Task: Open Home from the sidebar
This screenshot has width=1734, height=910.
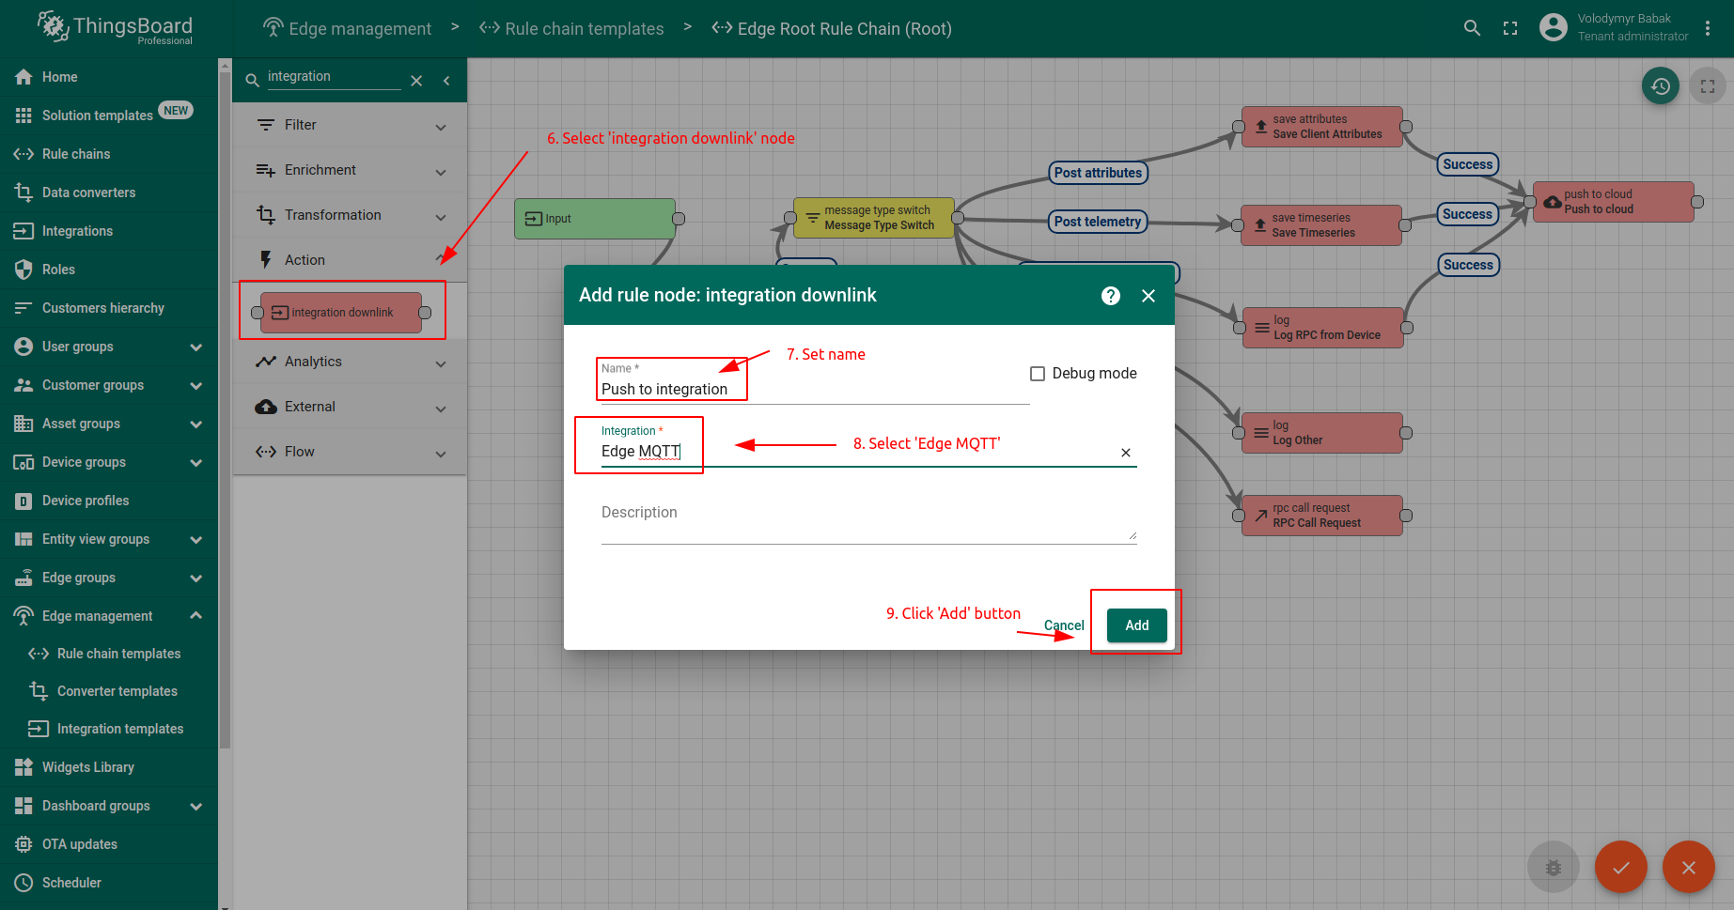Action: tap(109, 77)
